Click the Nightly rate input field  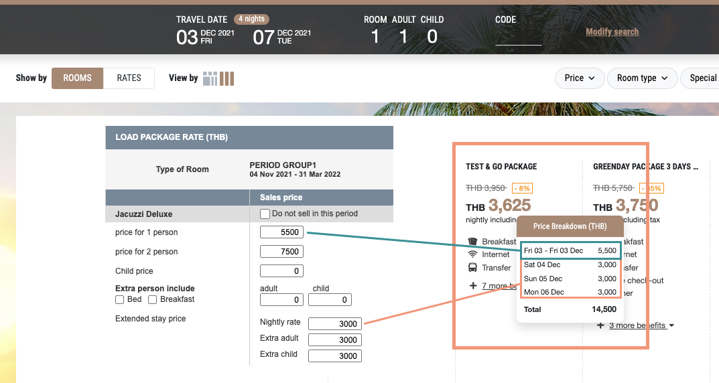[334, 323]
